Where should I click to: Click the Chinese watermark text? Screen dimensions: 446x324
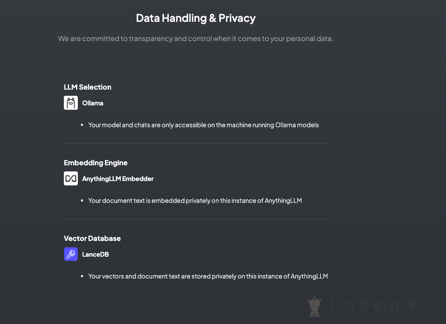point(372,307)
